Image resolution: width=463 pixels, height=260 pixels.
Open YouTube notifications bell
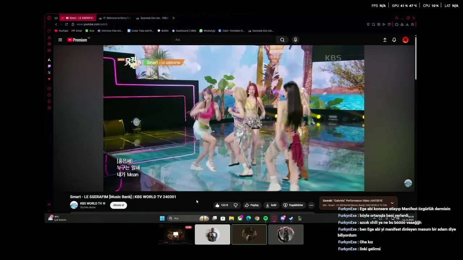click(x=394, y=40)
